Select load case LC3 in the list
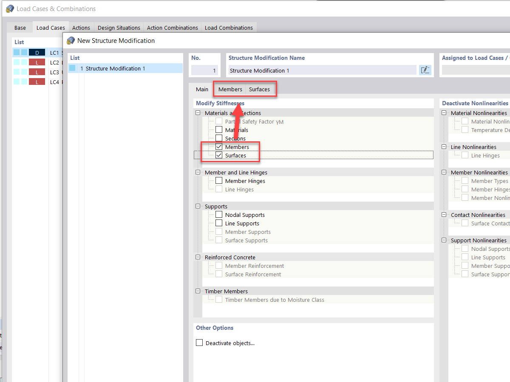Image resolution: width=510 pixels, height=382 pixels. (x=37, y=72)
